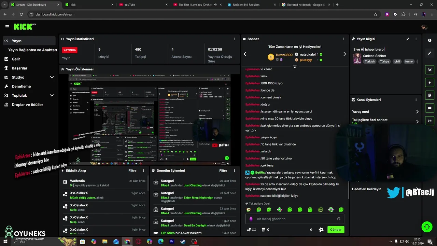
Task: Open the Gelir sidebar item
Action: click(x=29, y=59)
